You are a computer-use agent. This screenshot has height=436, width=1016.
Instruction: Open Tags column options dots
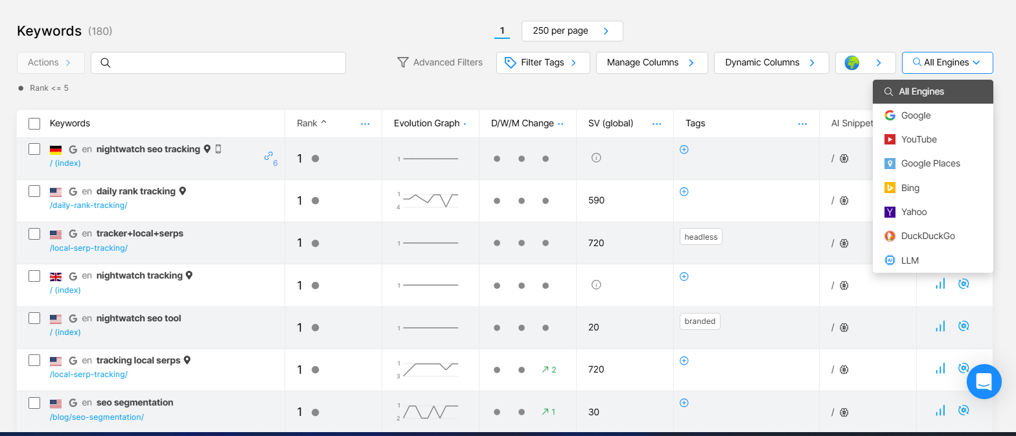[x=803, y=124]
